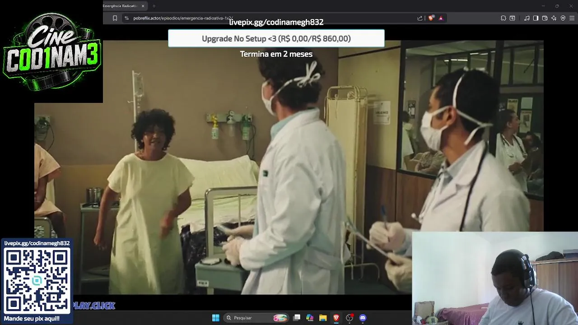Minimize the browser window
The width and height of the screenshot is (578, 325).
543,6
